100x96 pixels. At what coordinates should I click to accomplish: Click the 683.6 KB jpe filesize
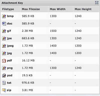tap(28, 38)
